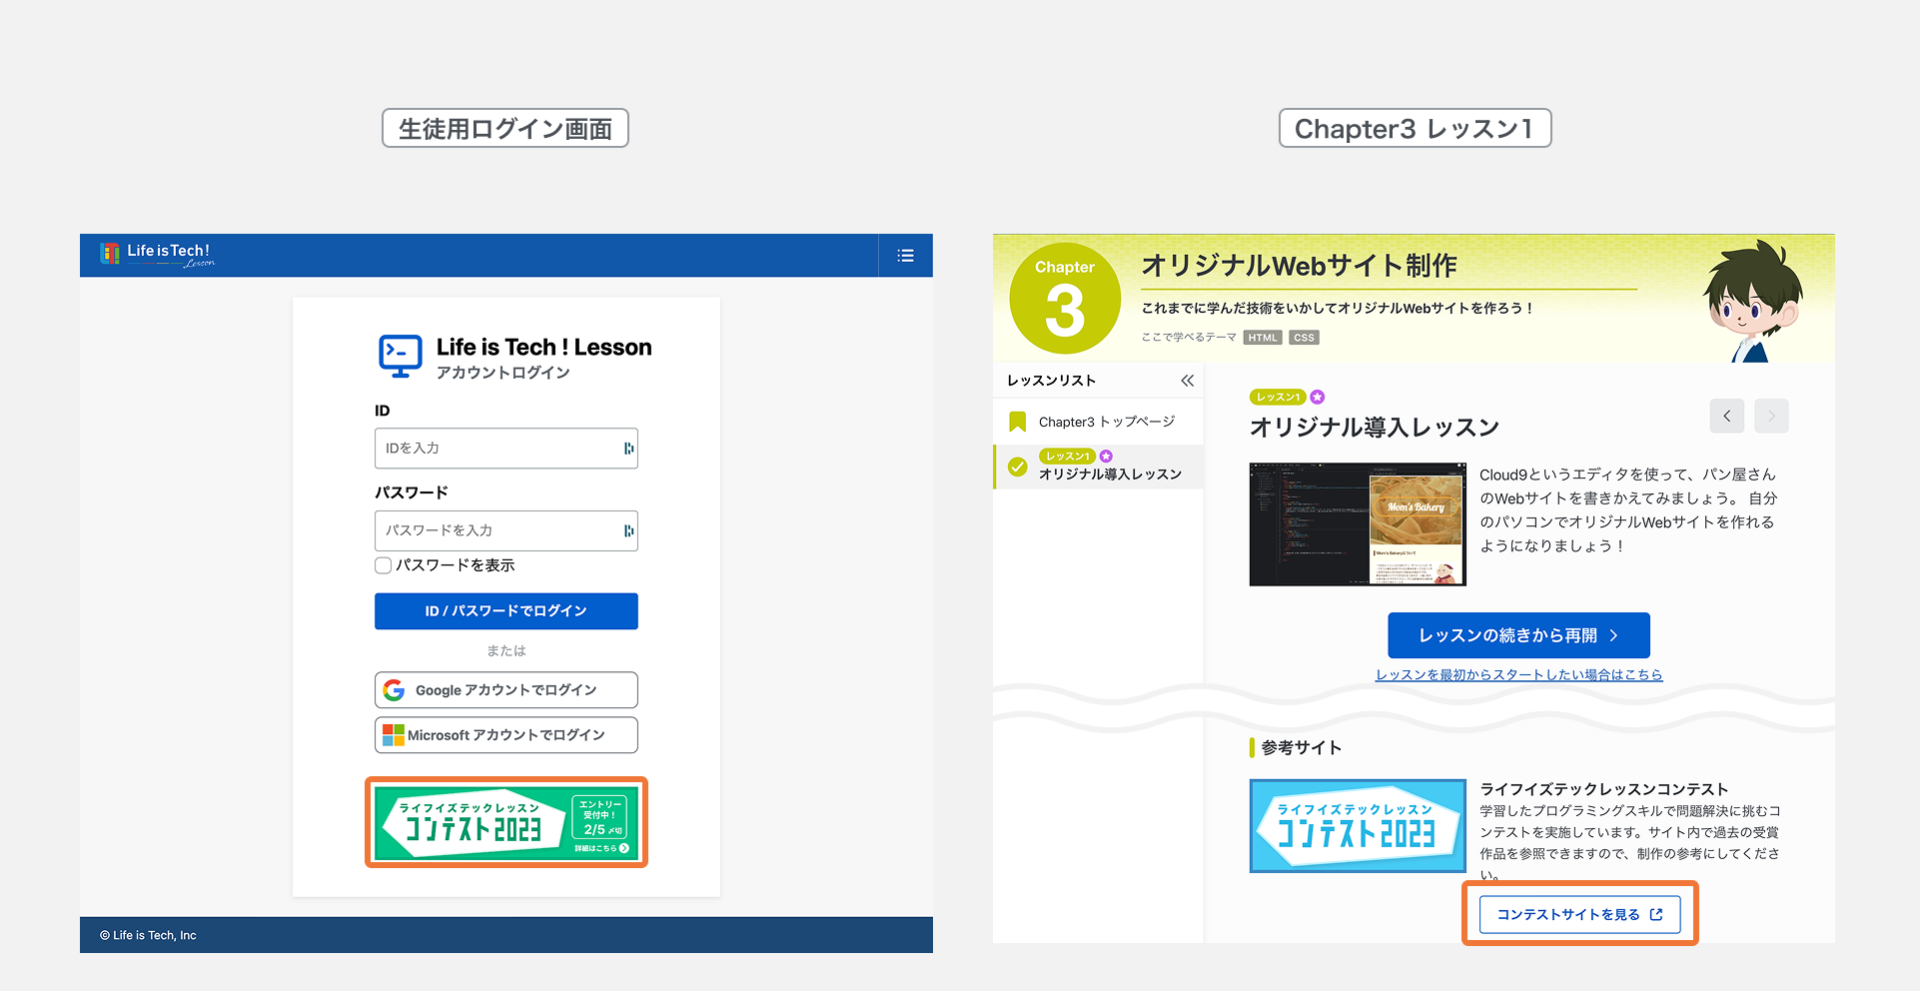Click the Life is Tech! Lesson header logo
1920x991 pixels.
tap(157, 255)
